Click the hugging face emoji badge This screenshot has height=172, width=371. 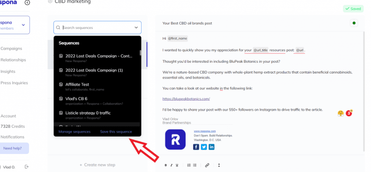tap(341, 113)
